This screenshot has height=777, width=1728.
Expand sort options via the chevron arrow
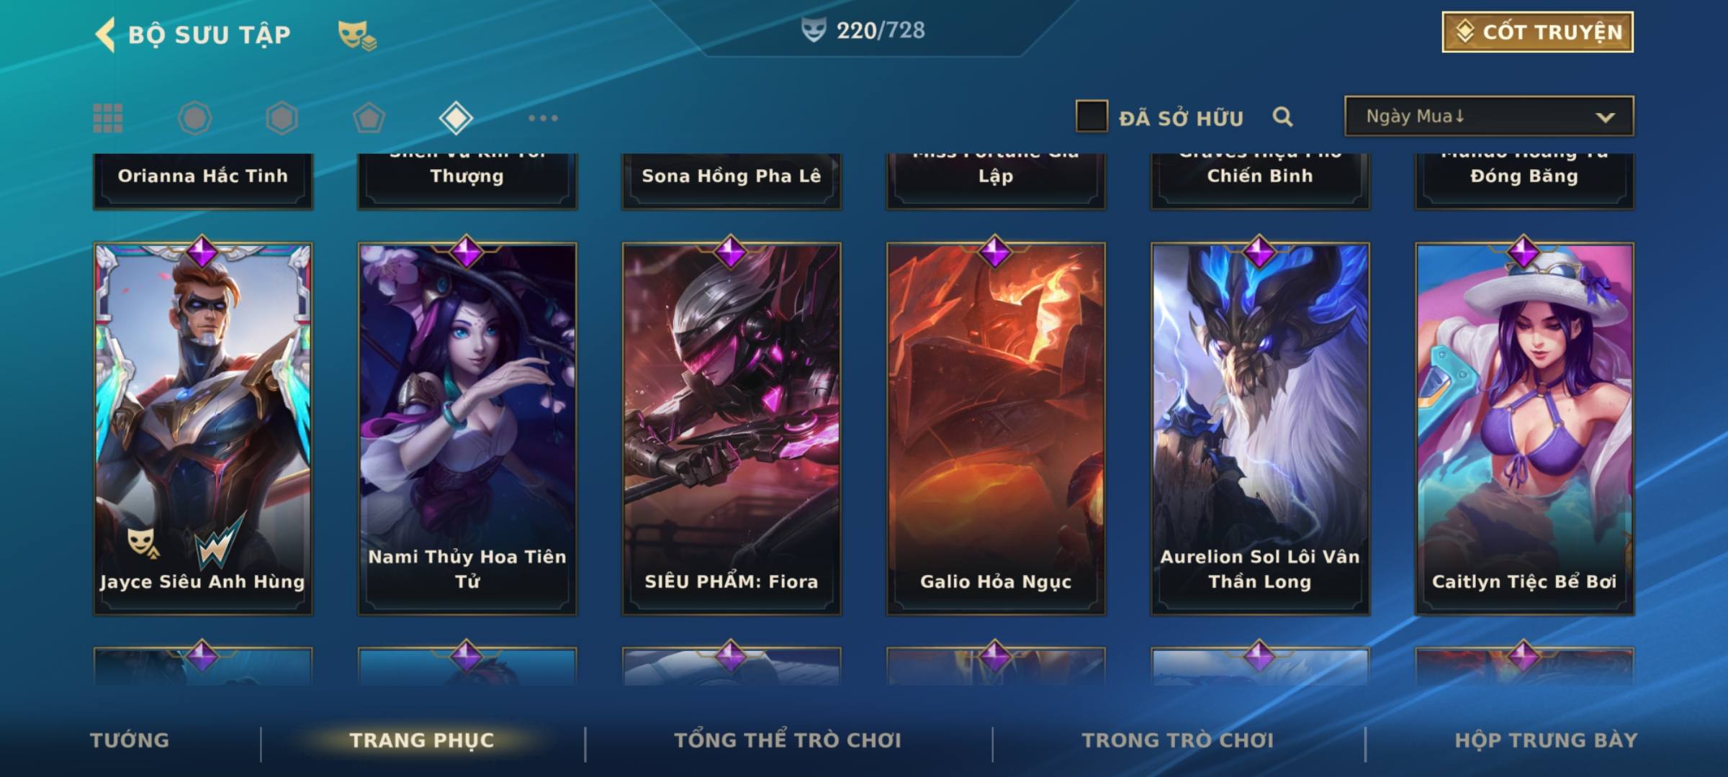(1605, 117)
